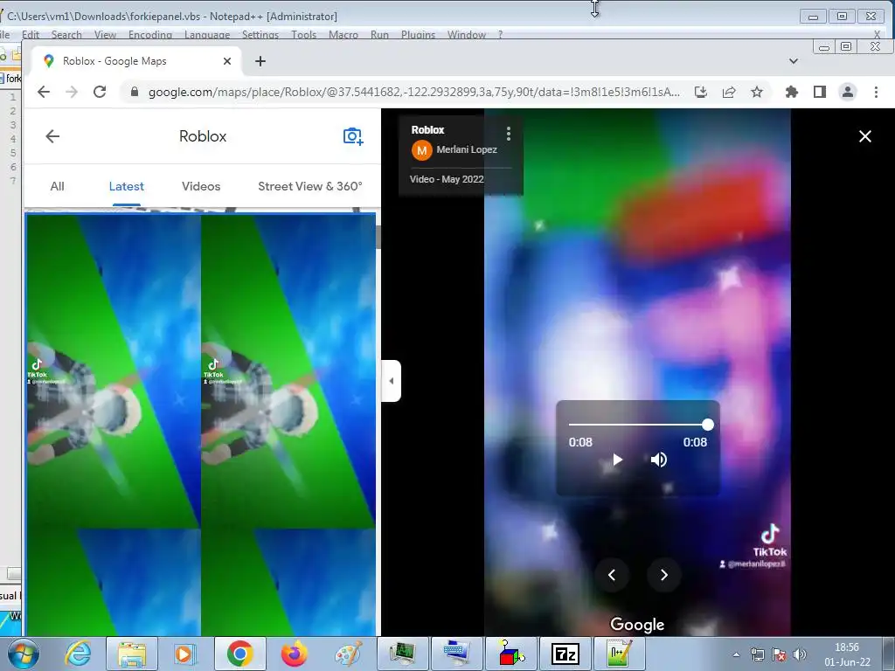Open video options three-dot menu
Viewport: 895px width, 671px height.
point(508,134)
